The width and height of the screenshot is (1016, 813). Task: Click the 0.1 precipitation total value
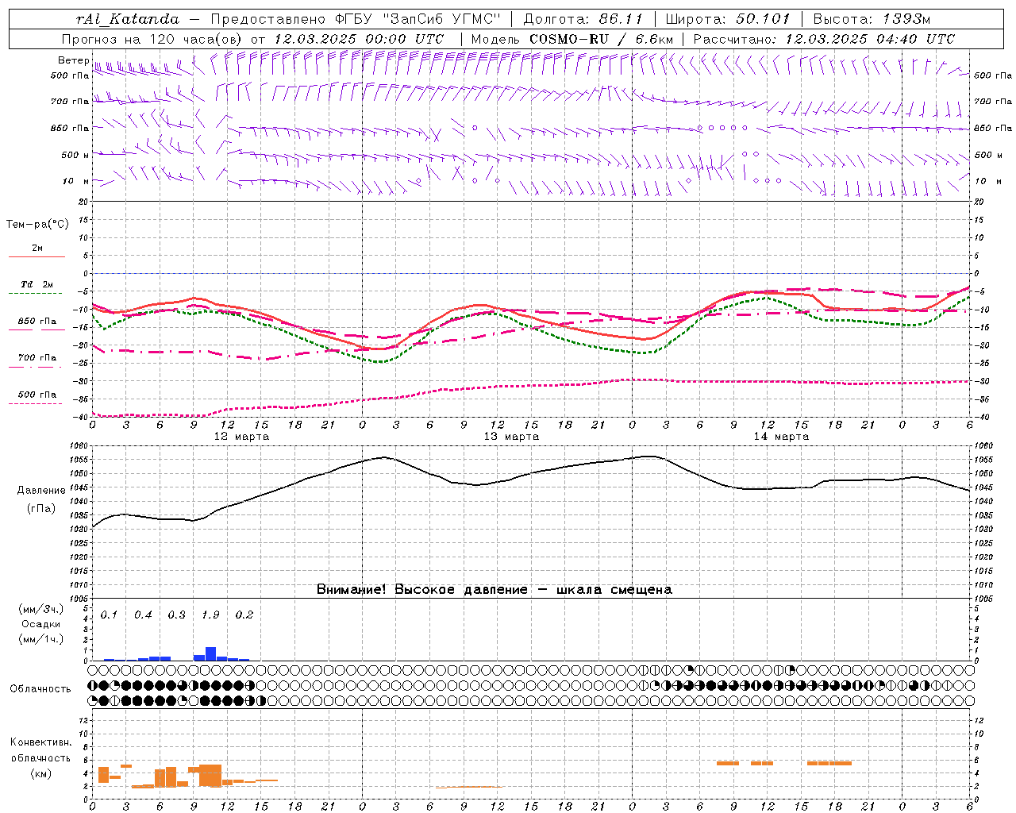coord(109,615)
